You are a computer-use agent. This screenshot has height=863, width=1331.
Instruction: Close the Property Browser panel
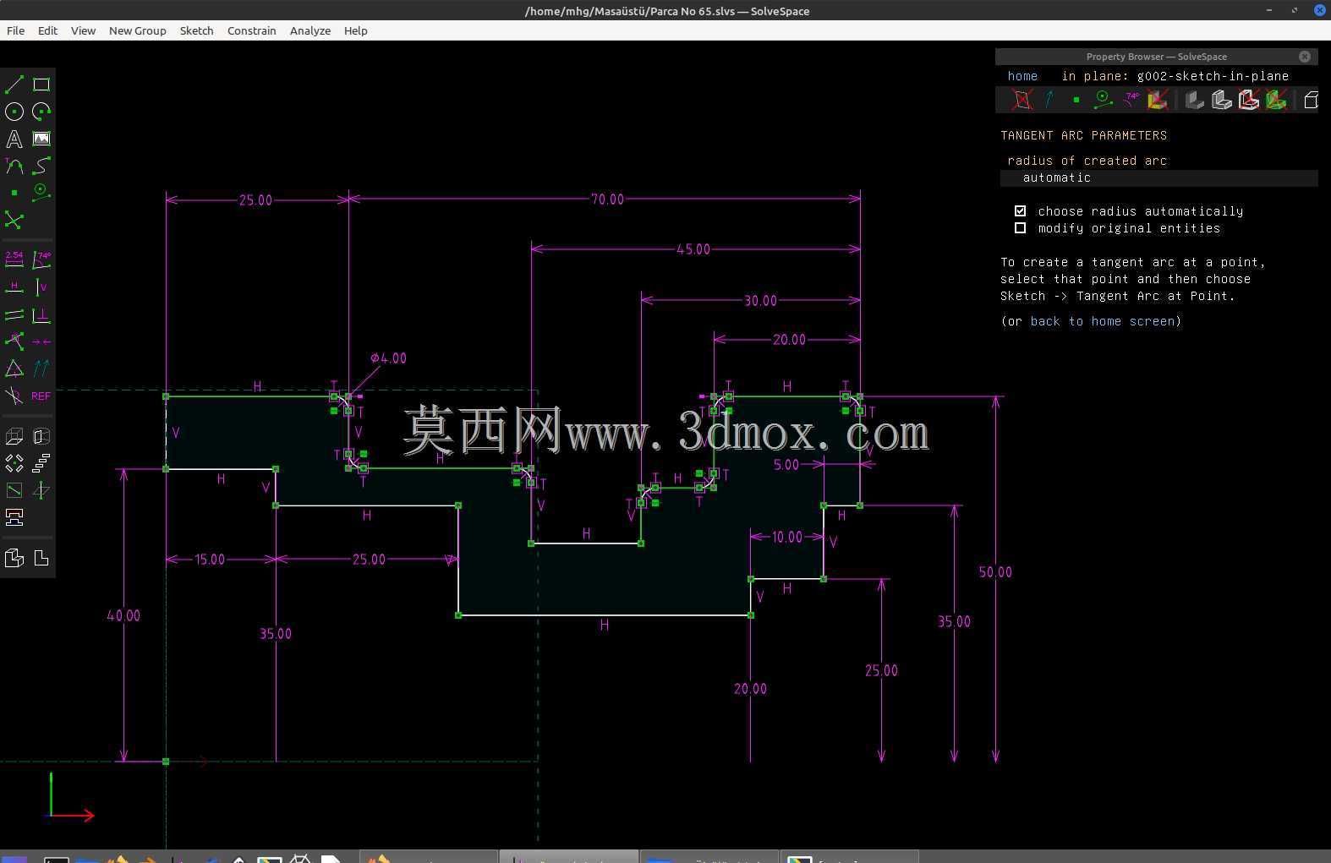[1305, 57]
